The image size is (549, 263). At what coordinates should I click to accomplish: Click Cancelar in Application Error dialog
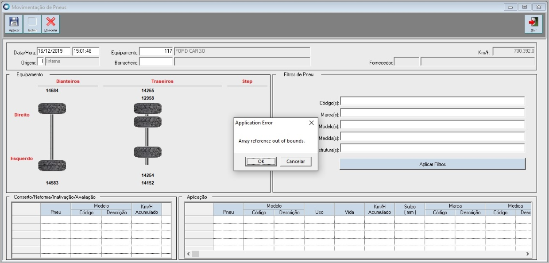[x=296, y=162]
